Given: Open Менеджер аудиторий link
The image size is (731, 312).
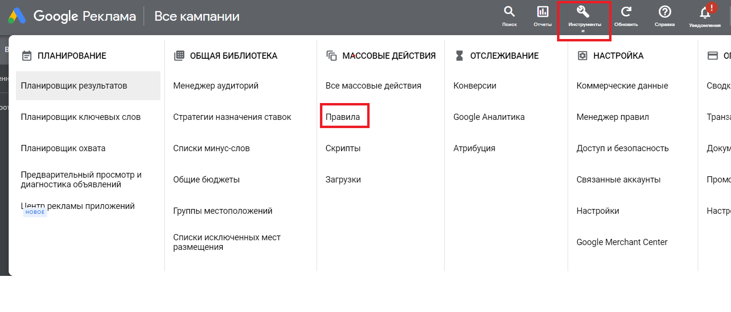Looking at the screenshot, I should (x=216, y=86).
